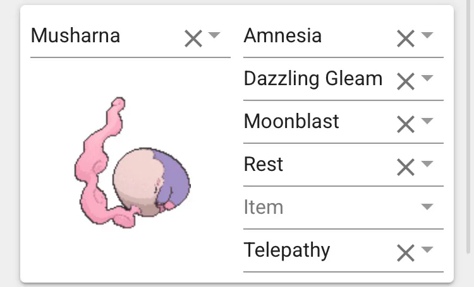Screen dimensions: 474x287
Task: Expand the Item dropdown arrow
Action: (427, 207)
